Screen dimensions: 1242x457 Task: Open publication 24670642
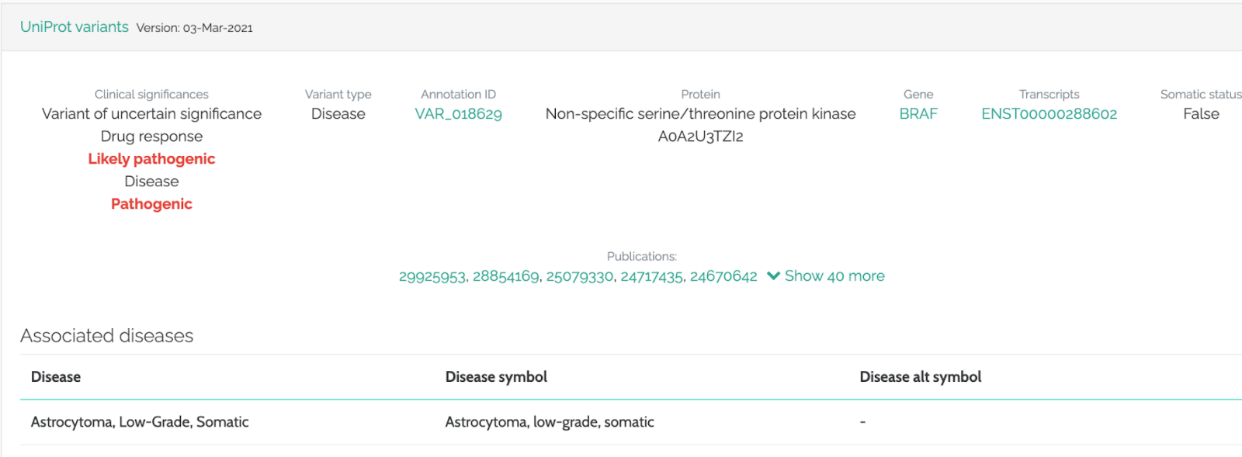(x=723, y=277)
